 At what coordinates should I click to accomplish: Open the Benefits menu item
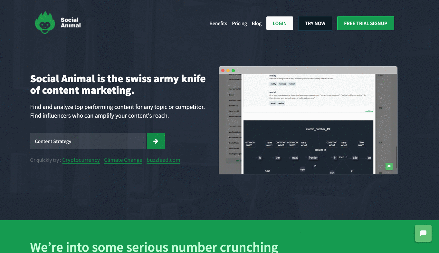218,23
